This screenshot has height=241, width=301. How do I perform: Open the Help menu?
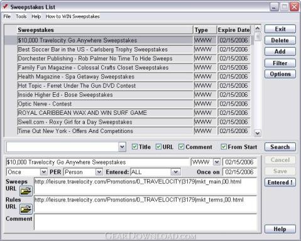coord(36,16)
